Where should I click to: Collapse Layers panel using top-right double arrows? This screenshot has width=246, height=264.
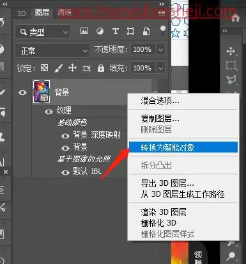click(x=162, y=4)
